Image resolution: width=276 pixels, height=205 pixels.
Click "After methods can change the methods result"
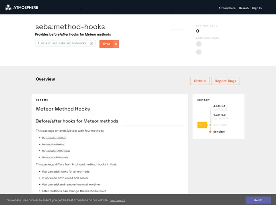74,191
